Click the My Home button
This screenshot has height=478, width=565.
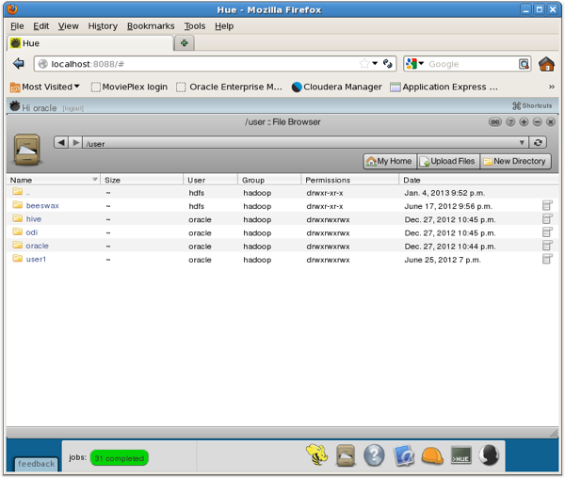(390, 161)
